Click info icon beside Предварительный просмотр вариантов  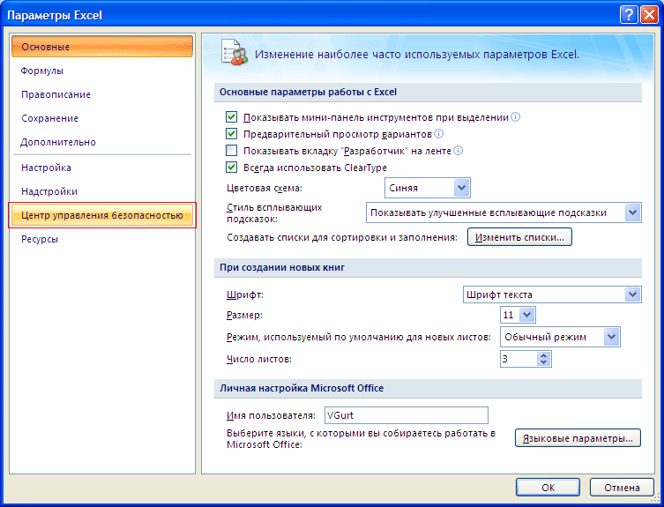[439, 134]
